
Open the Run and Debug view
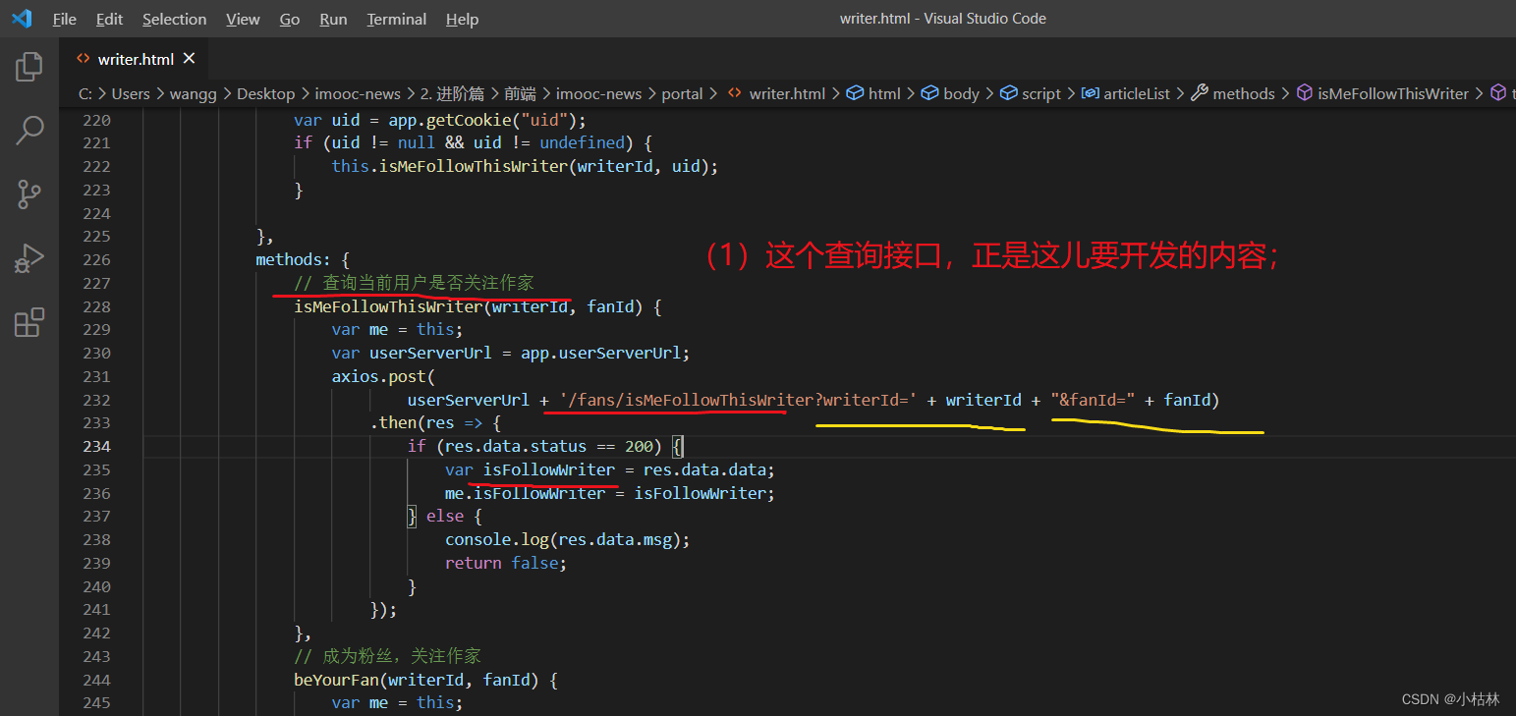29,258
